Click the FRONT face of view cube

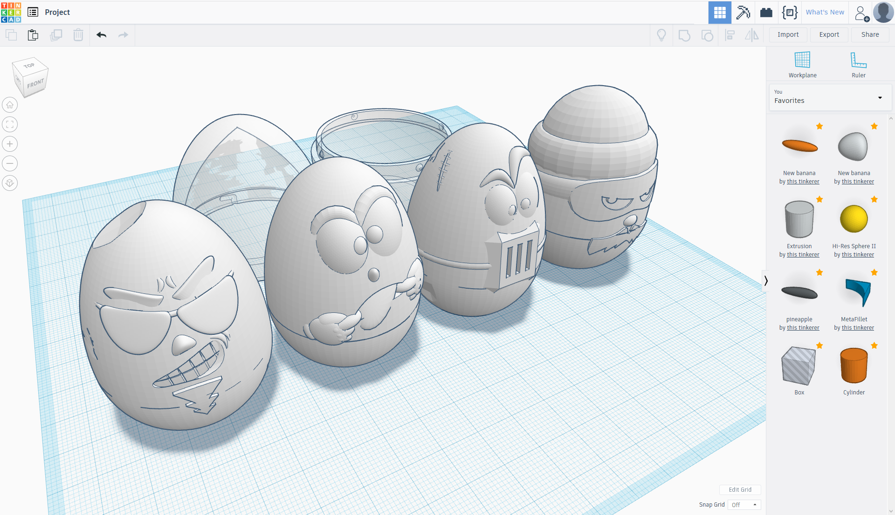[35, 84]
